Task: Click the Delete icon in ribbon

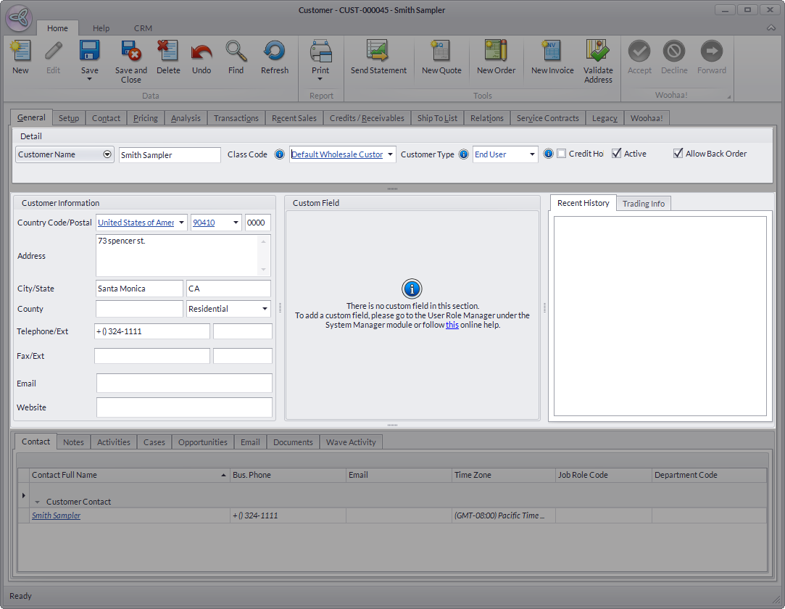Action: (x=167, y=51)
